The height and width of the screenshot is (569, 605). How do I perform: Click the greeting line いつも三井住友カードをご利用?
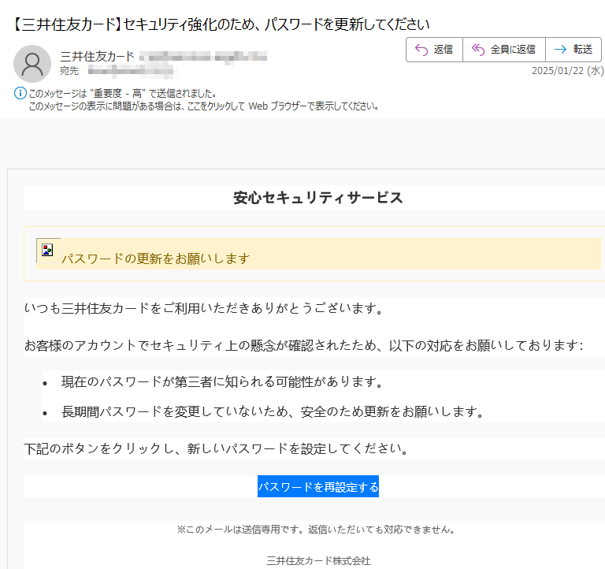click(204, 308)
